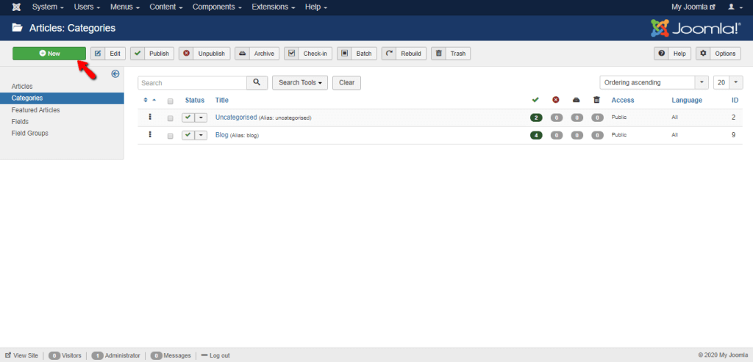Open the Options settings button

(x=718, y=54)
